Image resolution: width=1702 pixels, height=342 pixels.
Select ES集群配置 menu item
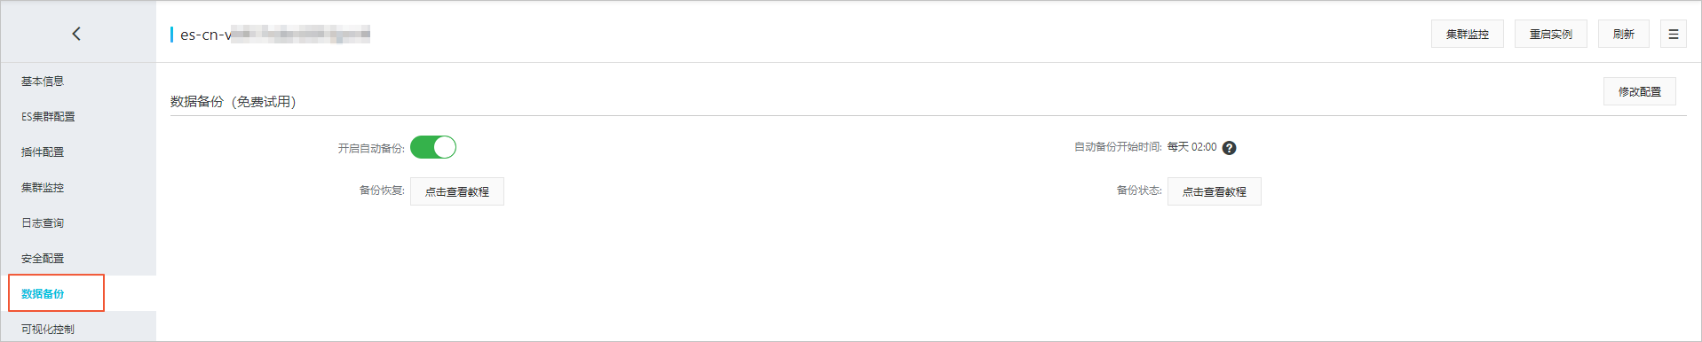(48, 117)
